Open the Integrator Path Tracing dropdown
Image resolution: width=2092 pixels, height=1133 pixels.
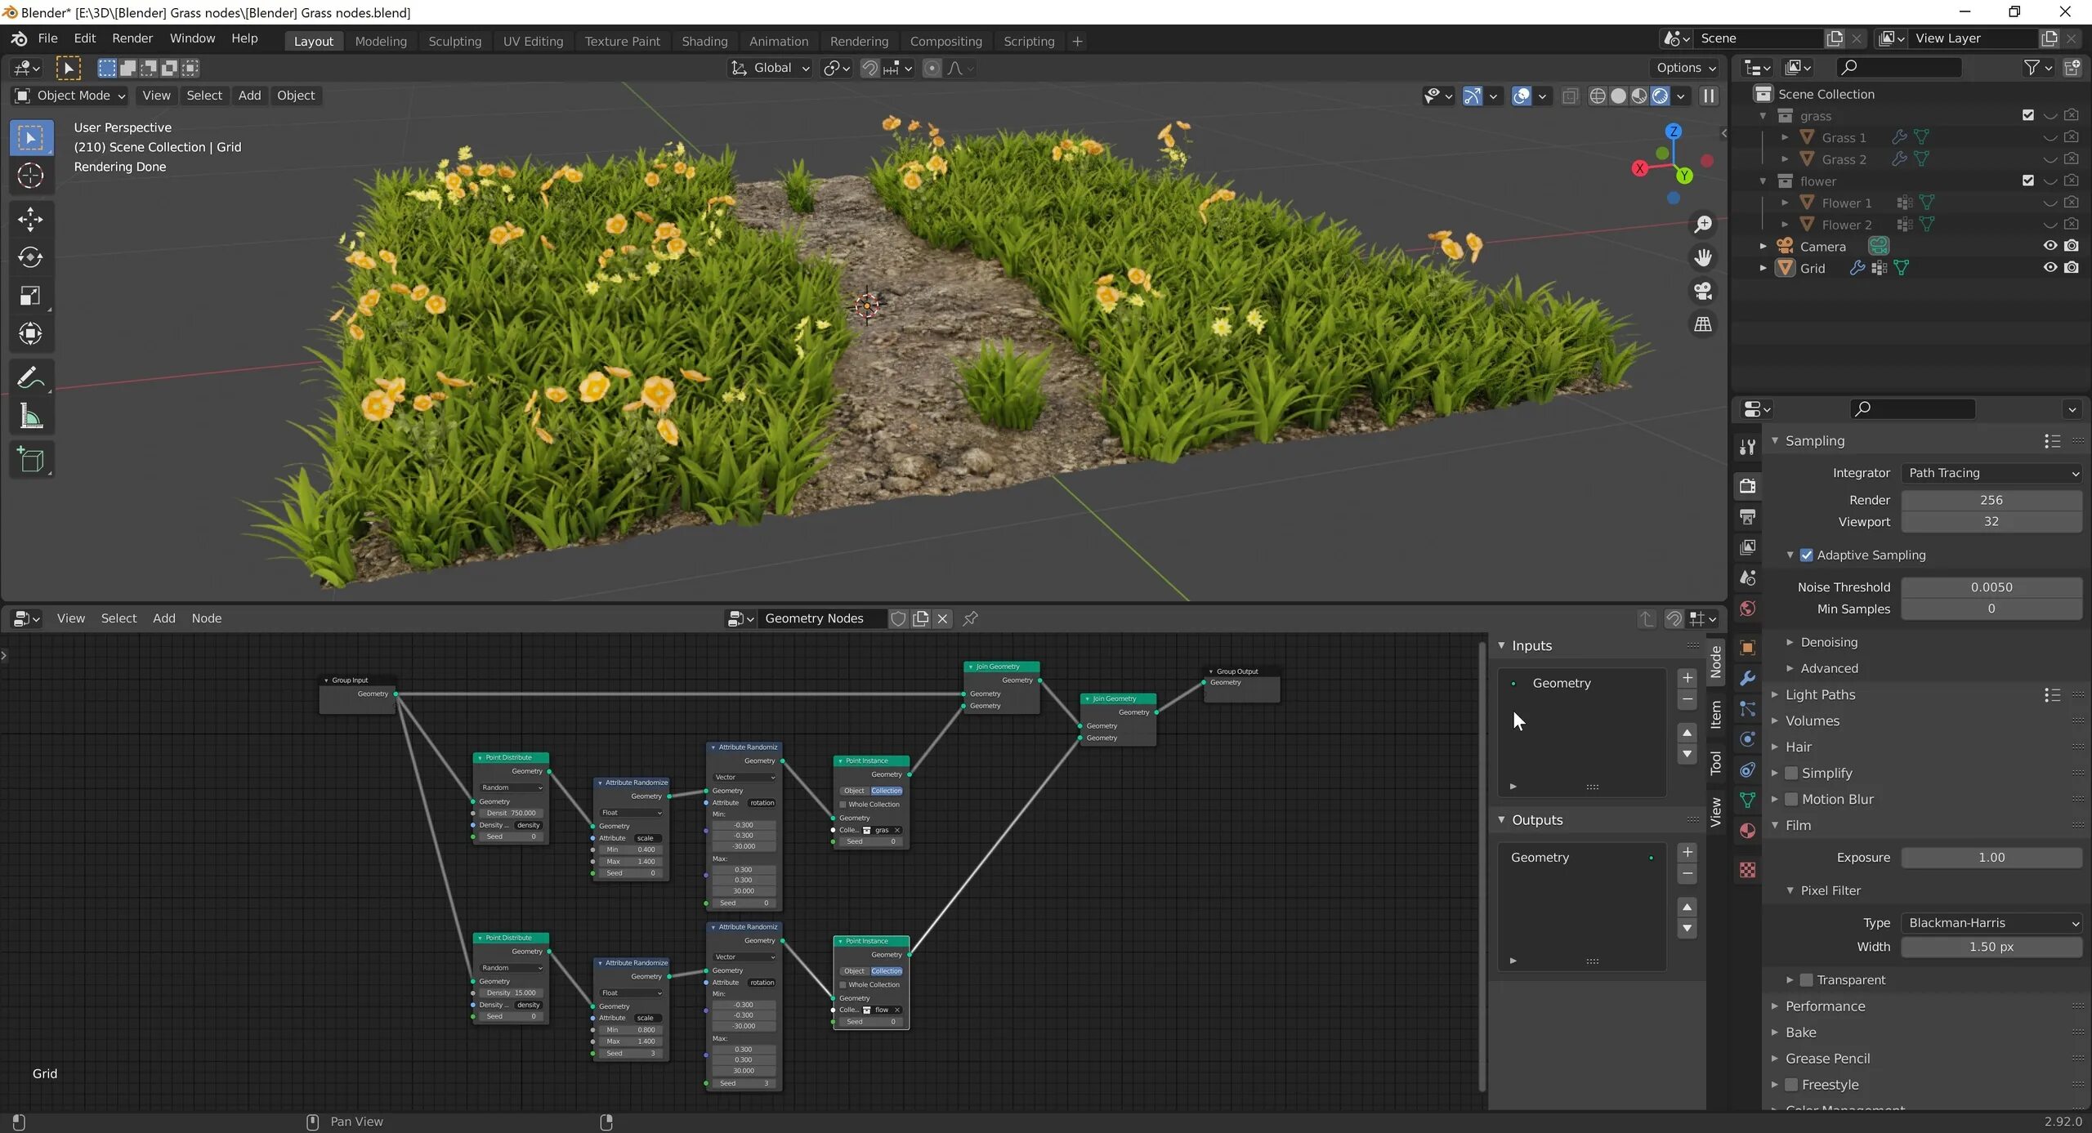(x=1991, y=473)
